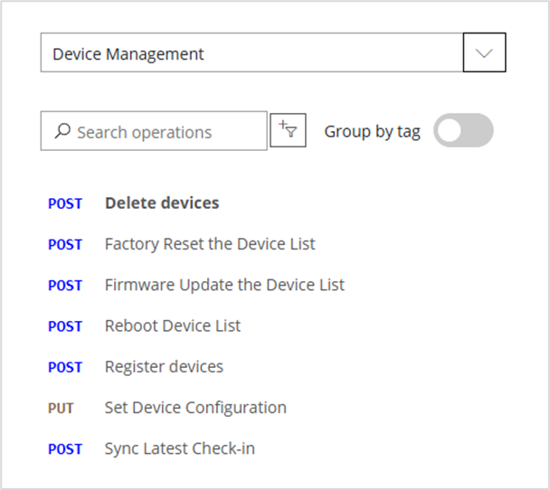
Task: Click POST badge beside Sync Latest Check-in
Action: coord(65,449)
